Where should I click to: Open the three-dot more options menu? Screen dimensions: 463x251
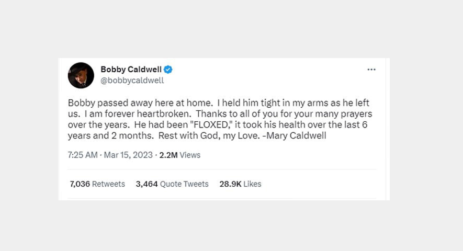[371, 70]
